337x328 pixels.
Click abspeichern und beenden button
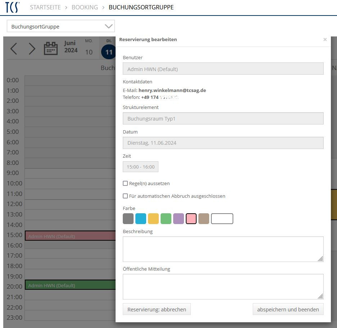point(288,309)
